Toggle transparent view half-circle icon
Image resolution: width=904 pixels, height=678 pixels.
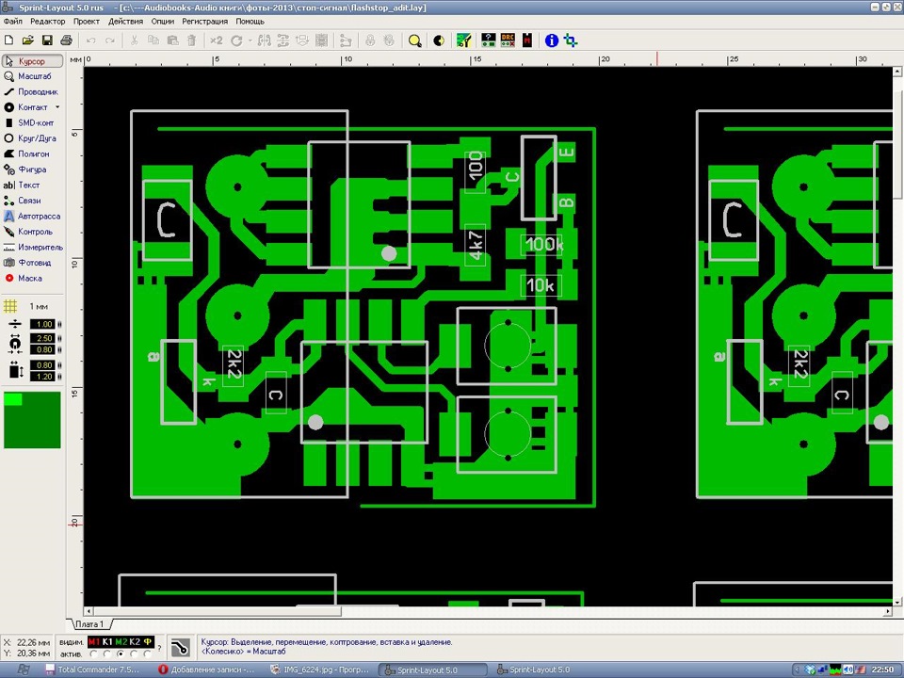click(x=439, y=40)
